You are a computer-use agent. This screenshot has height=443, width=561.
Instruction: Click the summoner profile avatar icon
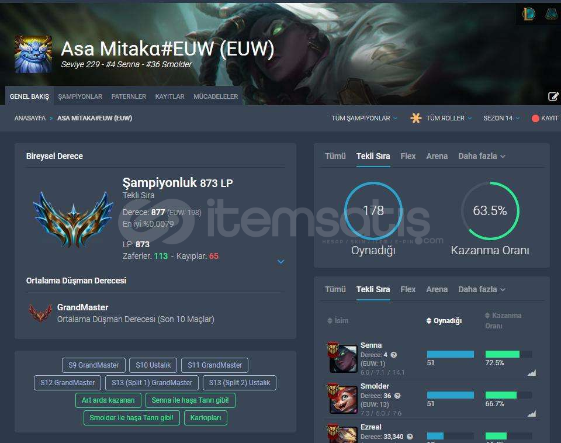(x=33, y=54)
